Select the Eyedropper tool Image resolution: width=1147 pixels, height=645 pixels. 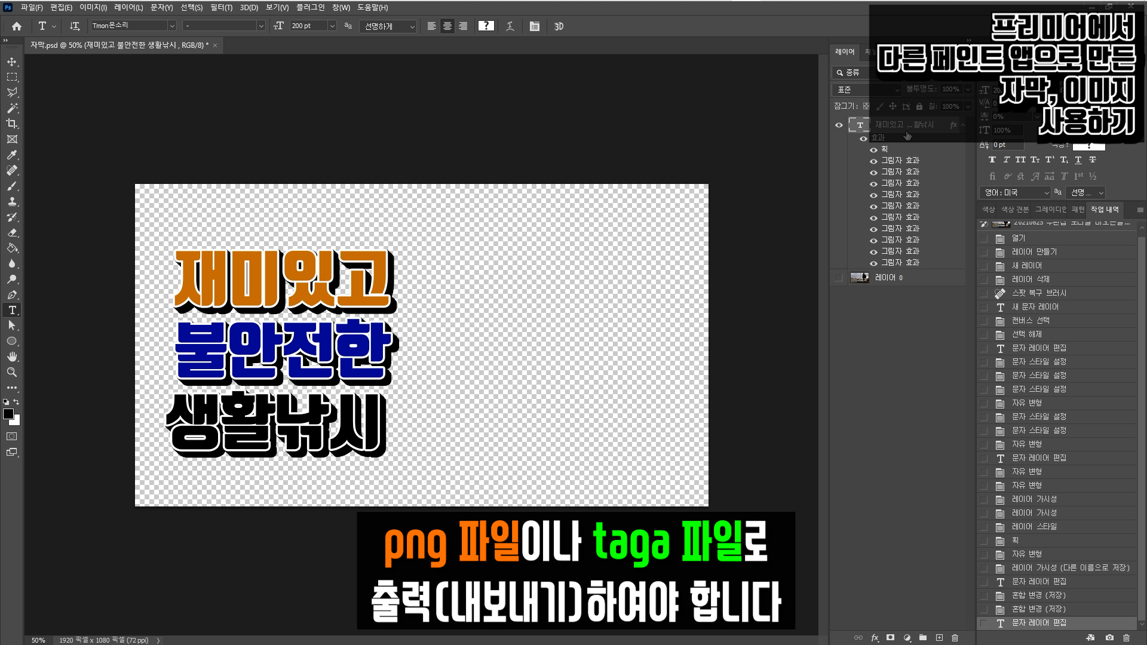pos(12,155)
